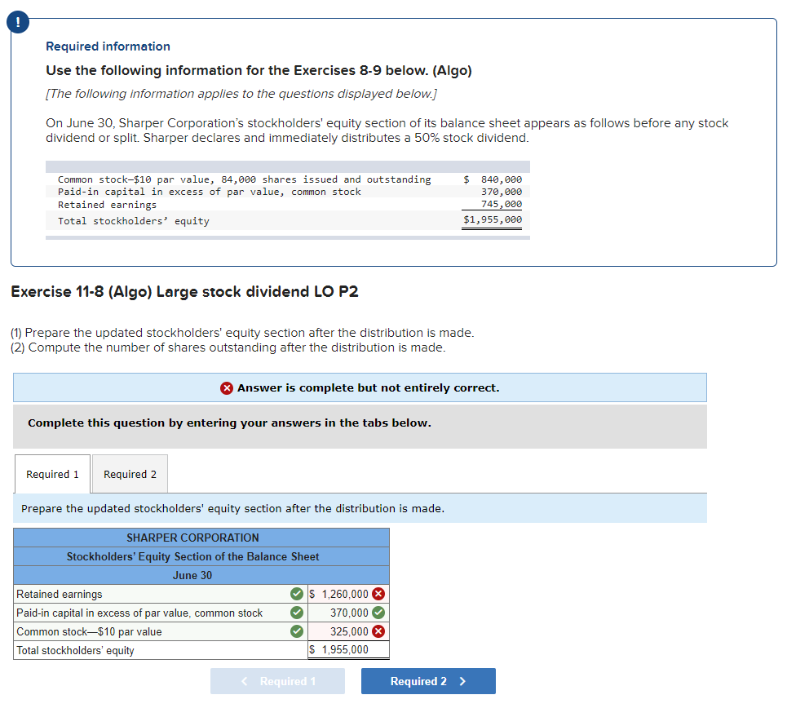Click the instruction '(2) Compute the number of shares outstanding'
The width and height of the screenshot is (787, 717).
pyautogui.click(x=228, y=347)
